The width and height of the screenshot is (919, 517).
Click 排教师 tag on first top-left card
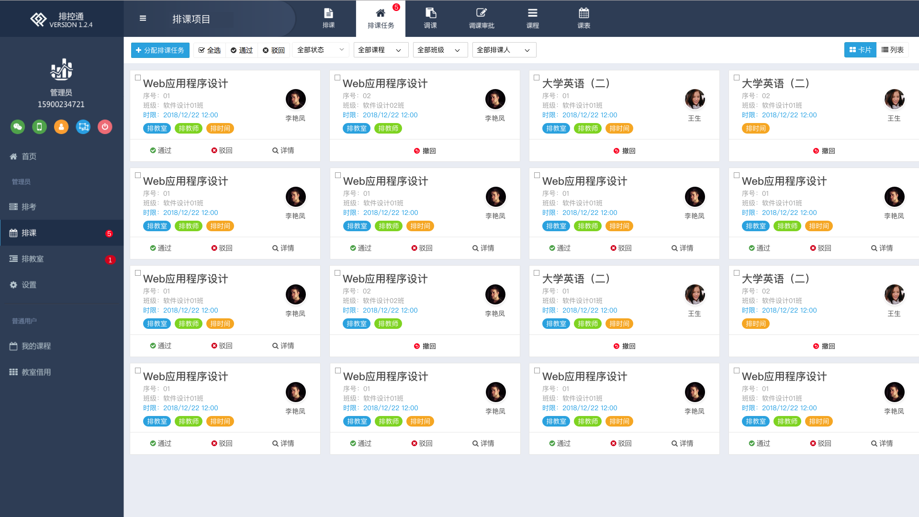(x=189, y=128)
